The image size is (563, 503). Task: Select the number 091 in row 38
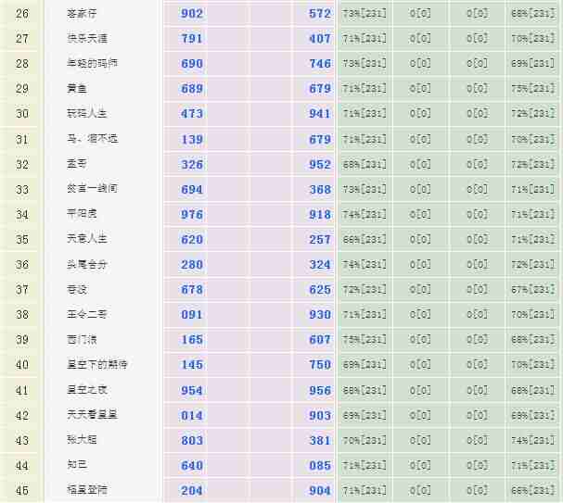point(192,315)
